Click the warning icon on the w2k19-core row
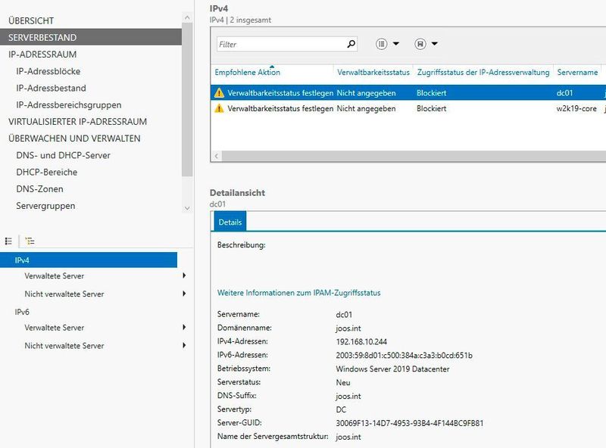This screenshot has height=448, width=606. (x=218, y=108)
